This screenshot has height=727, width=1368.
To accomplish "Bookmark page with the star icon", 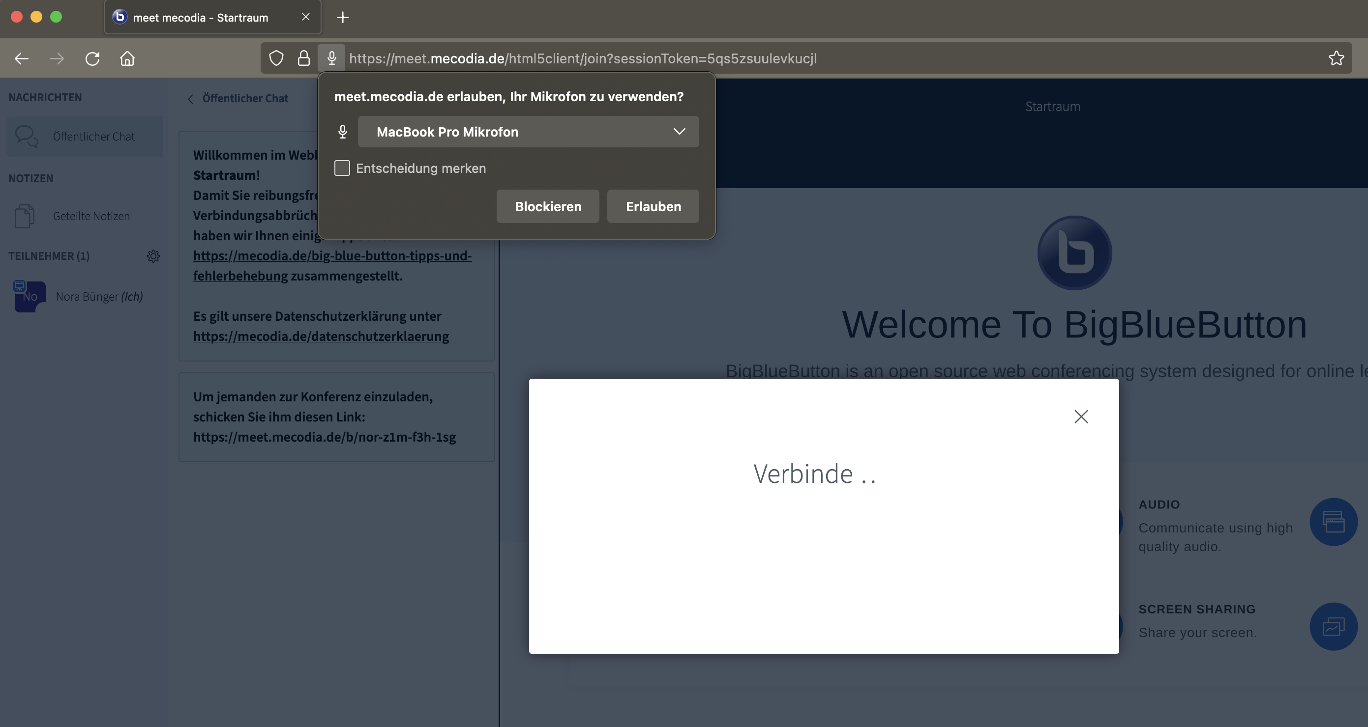I will tap(1336, 58).
